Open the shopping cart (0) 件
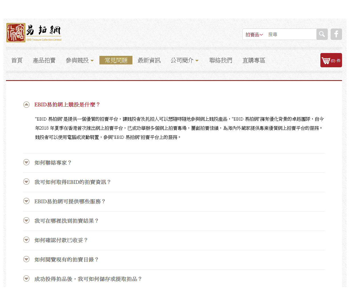This screenshot has width=350, height=305. pyautogui.click(x=331, y=60)
